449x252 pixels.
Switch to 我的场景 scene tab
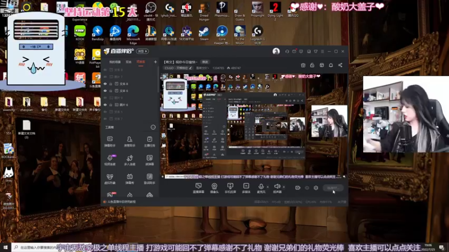point(115,62)
